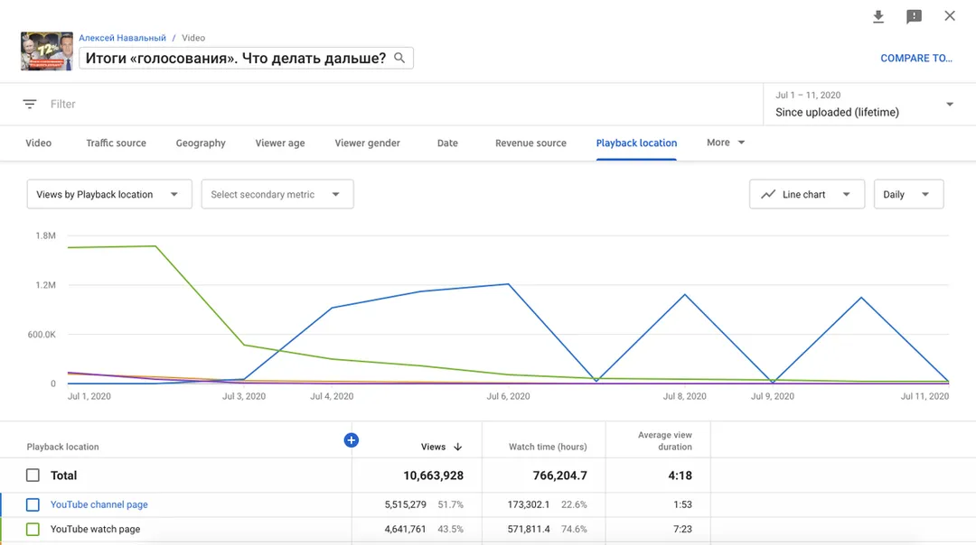Switch to the Traffic source tab
The height and width of the screenshot is (545, 976).
coord(117,143)
